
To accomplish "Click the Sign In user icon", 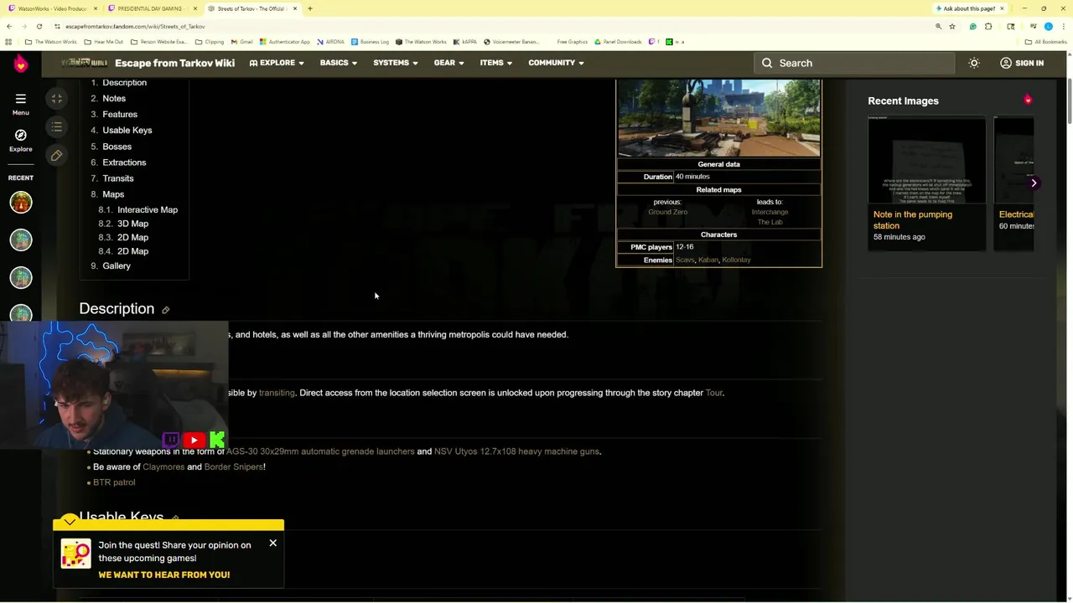I will pos(1005,63).
